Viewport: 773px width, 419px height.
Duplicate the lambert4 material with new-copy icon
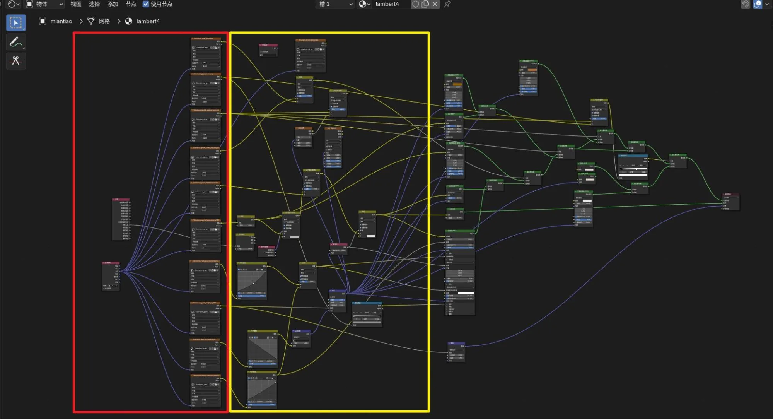tap(425, 4)
